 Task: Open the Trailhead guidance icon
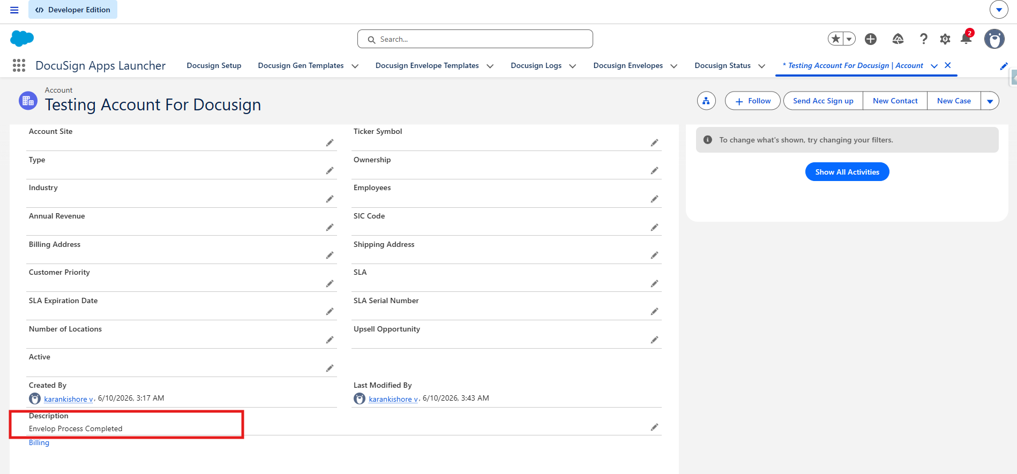(x=898, y=39)
